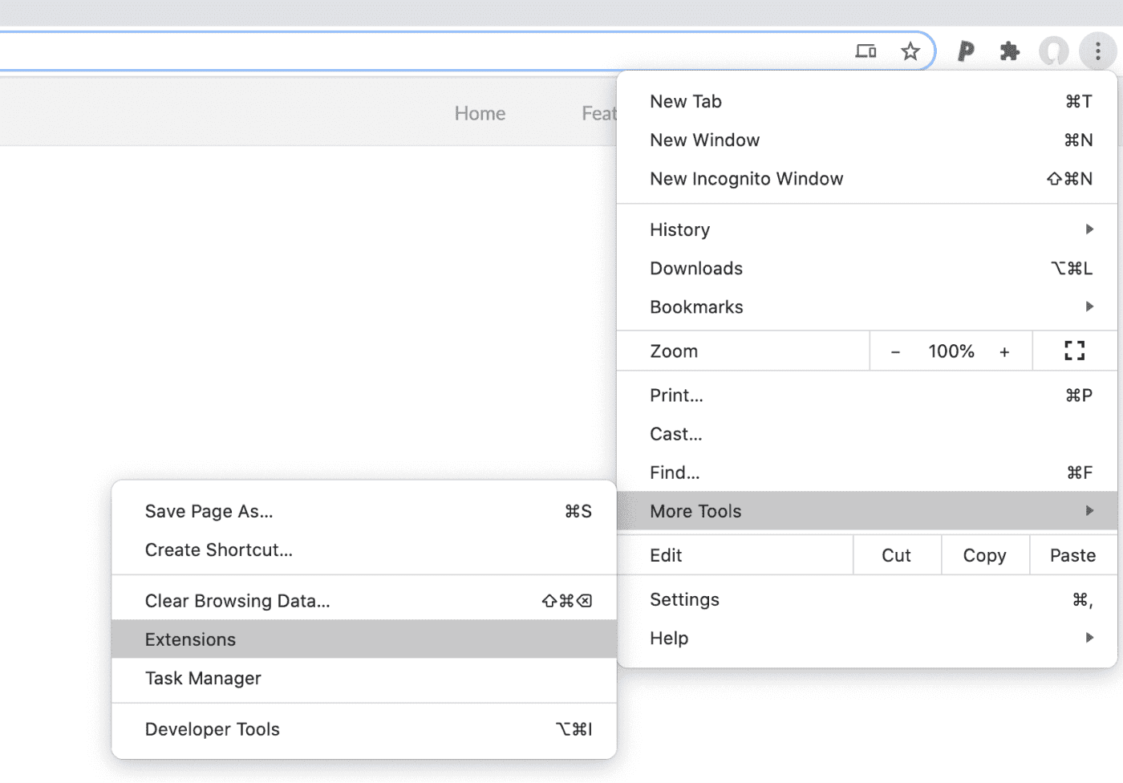This screenshot has width=1123, height=783.
Task: Click the user profile avatar icon
Action: [1053, 52]
